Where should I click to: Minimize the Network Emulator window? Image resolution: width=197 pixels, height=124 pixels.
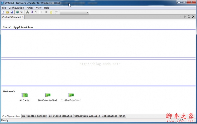tap(179, 2)
